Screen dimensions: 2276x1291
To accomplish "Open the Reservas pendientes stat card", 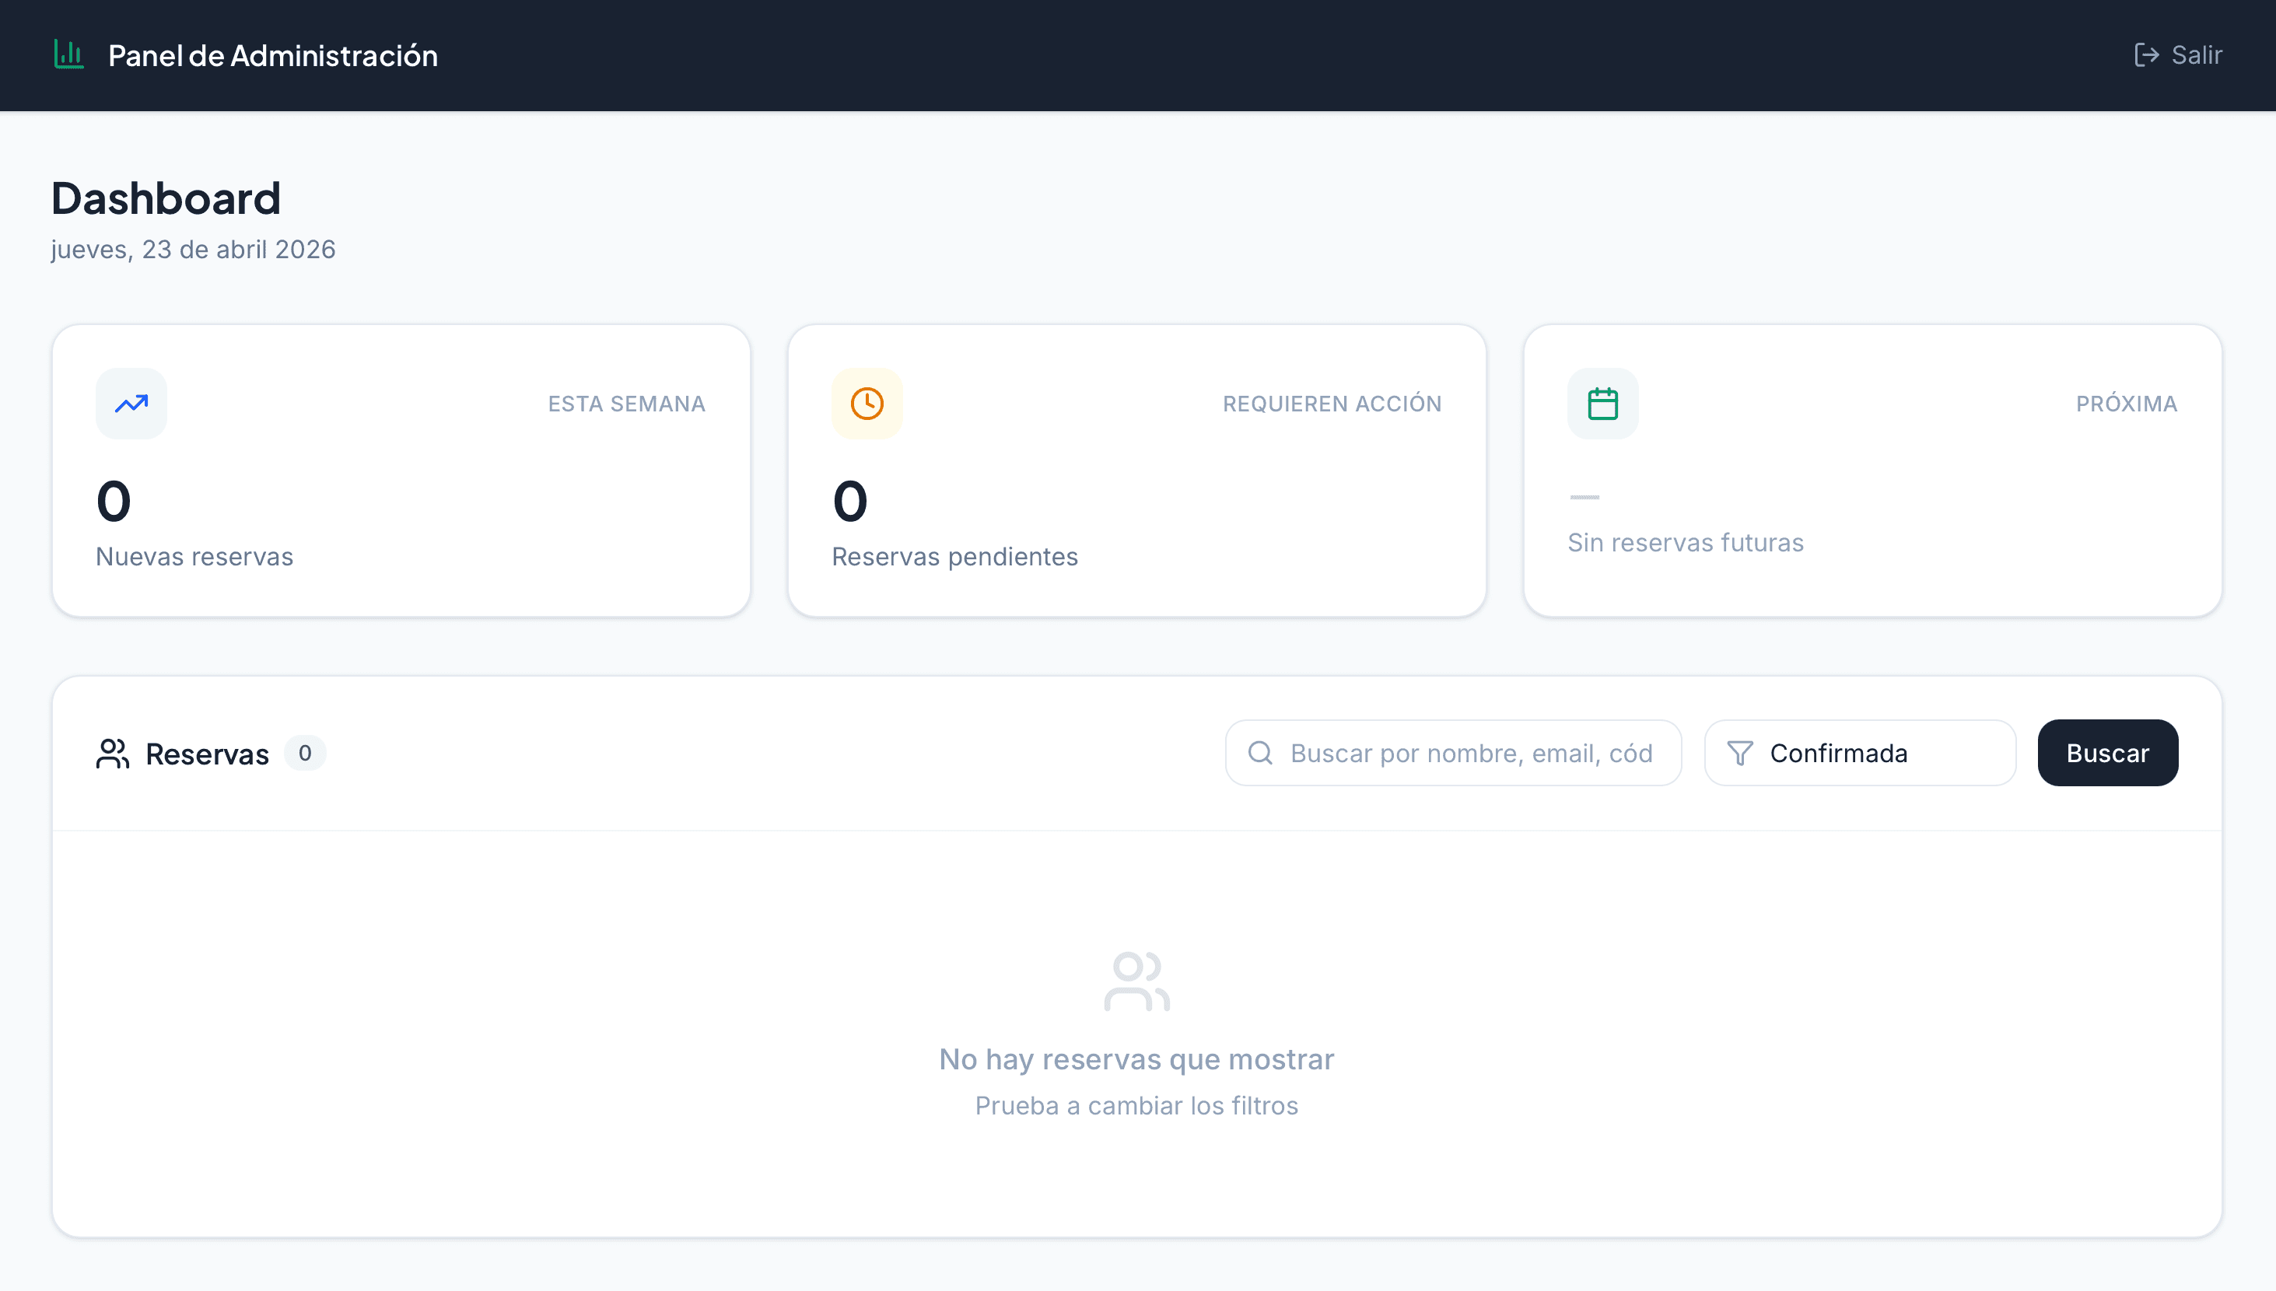I will tap(1136, 470).
